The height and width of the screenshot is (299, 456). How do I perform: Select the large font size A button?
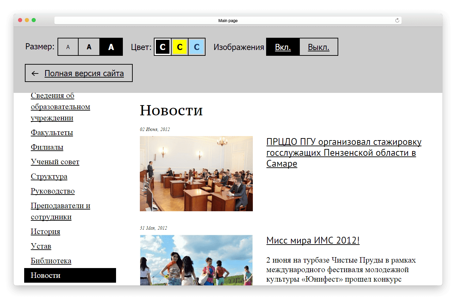(111, 47)
